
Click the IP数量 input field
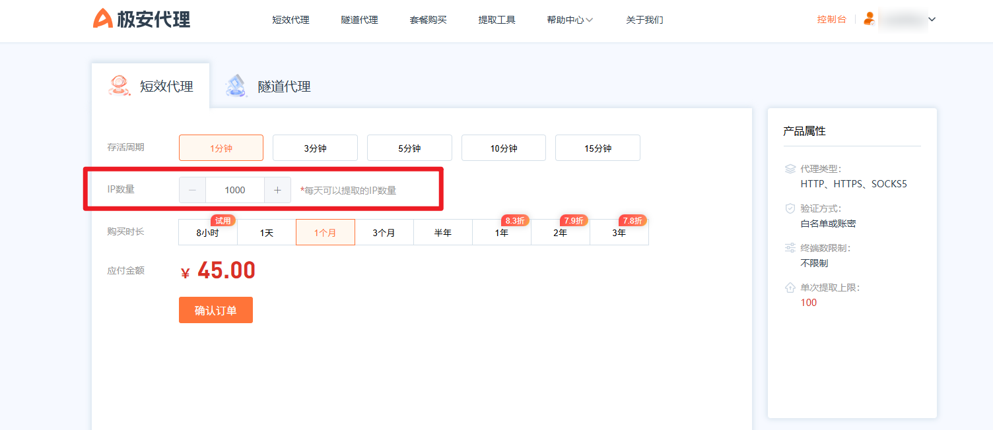pyautogui.click(x=235, y=190)
